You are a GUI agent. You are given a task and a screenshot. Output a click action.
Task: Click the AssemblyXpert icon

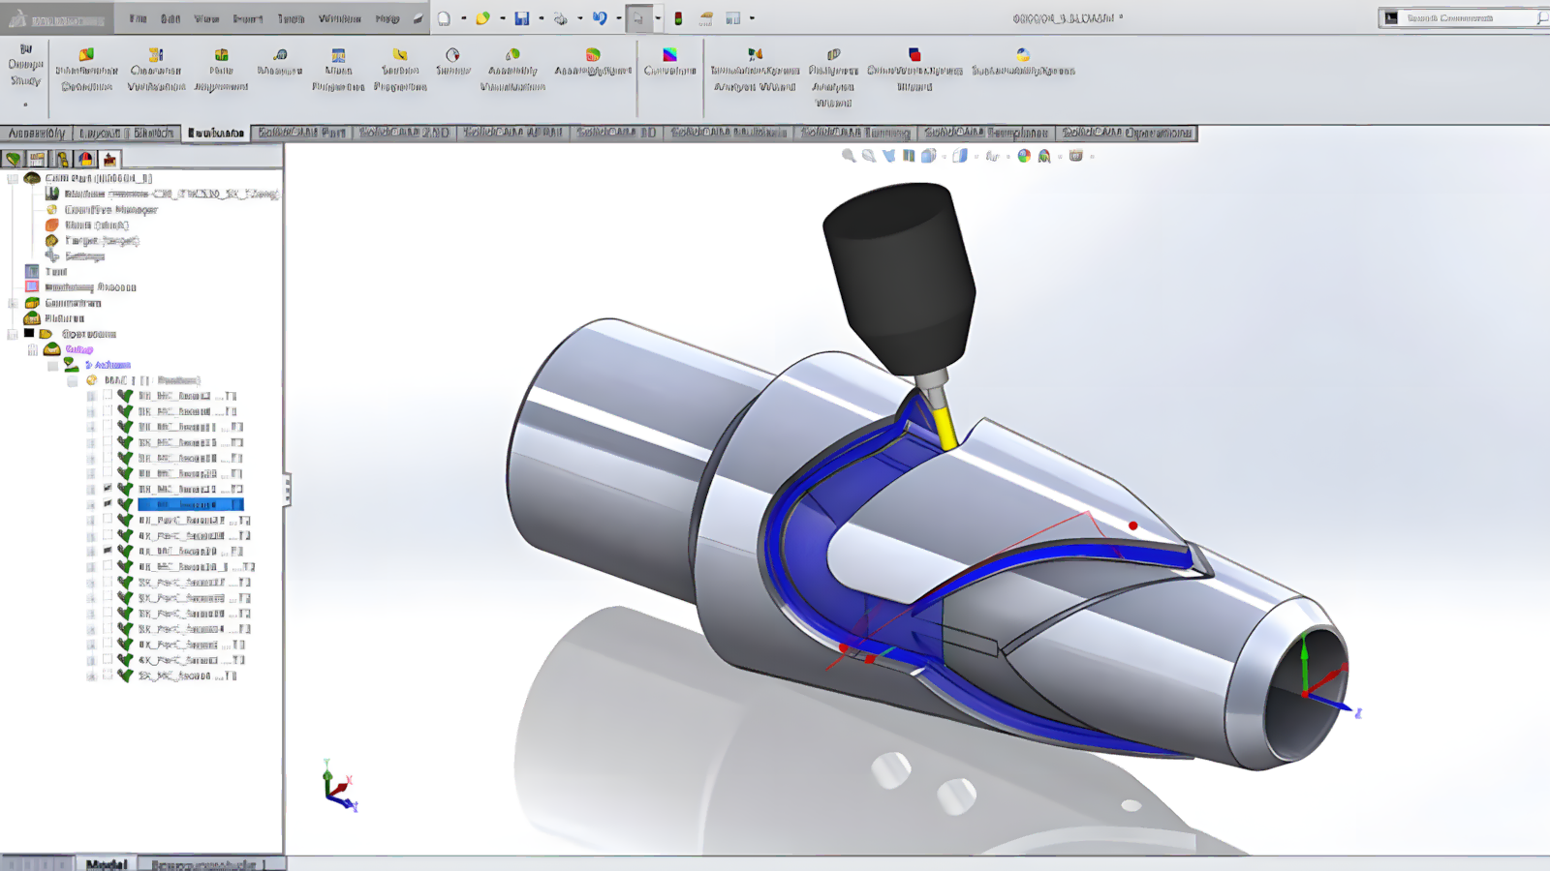(x=593, y=55)
